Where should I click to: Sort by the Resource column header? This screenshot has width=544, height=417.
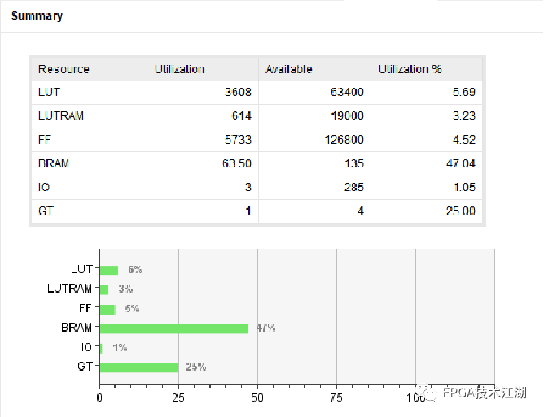click(x=64, y=69)
